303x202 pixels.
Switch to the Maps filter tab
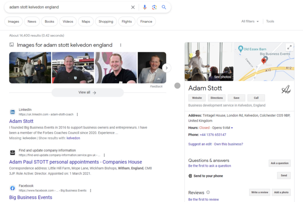86,21
